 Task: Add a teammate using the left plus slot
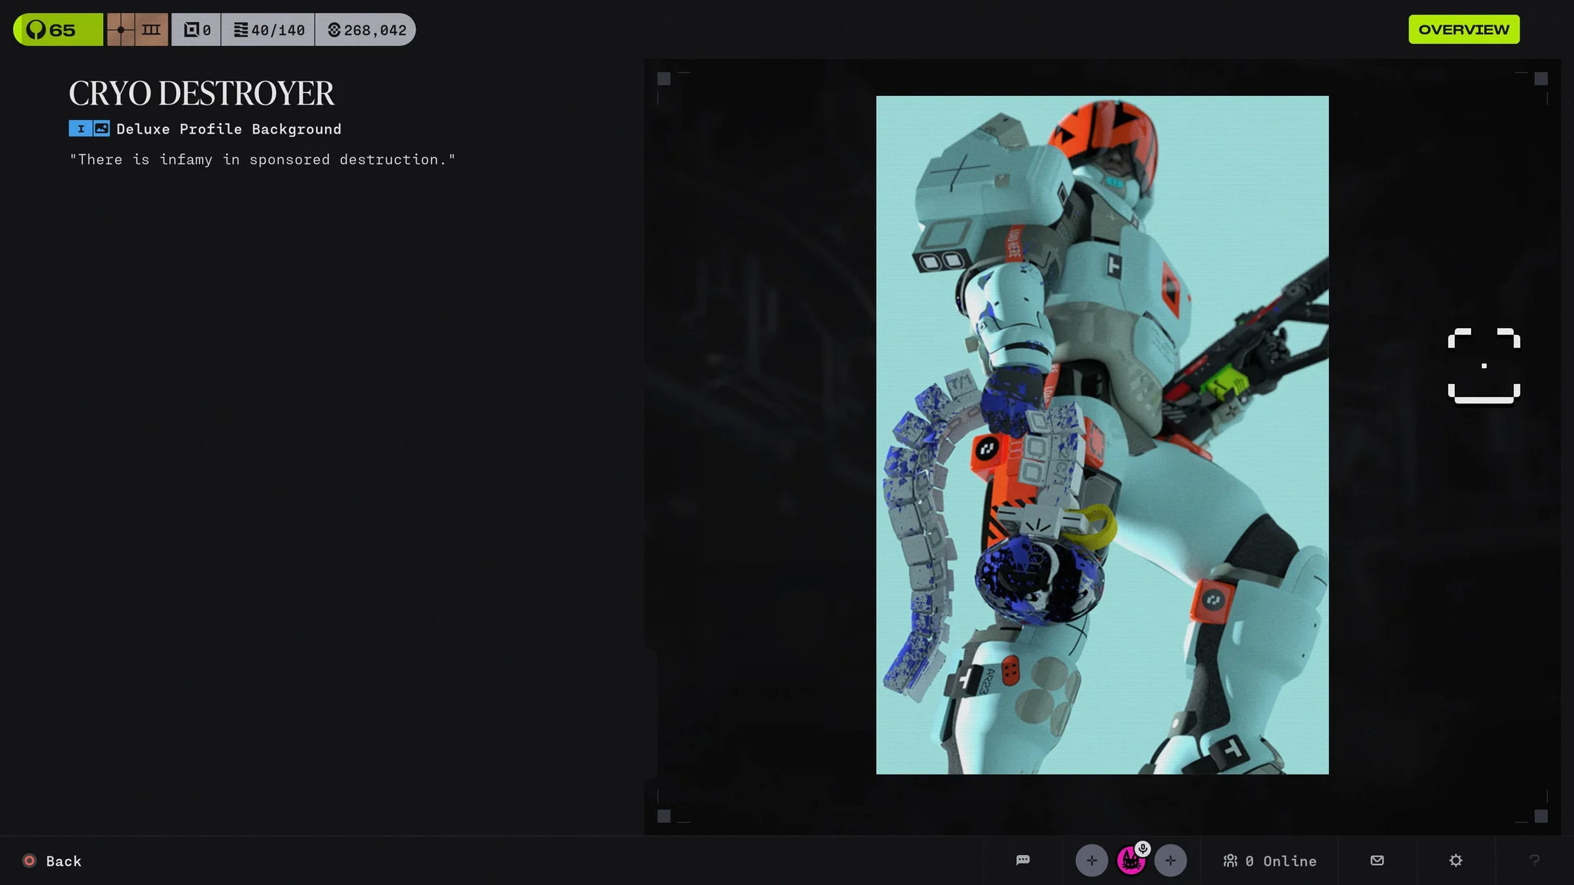pos(1091,860)
